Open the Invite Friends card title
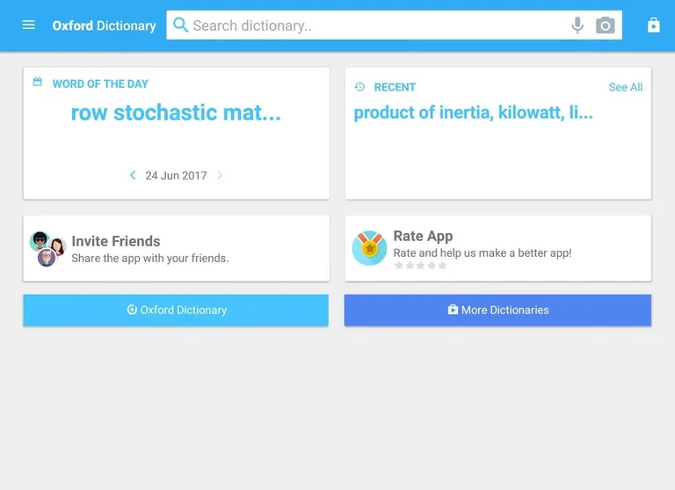675x490 pixels. click(116, 241)
